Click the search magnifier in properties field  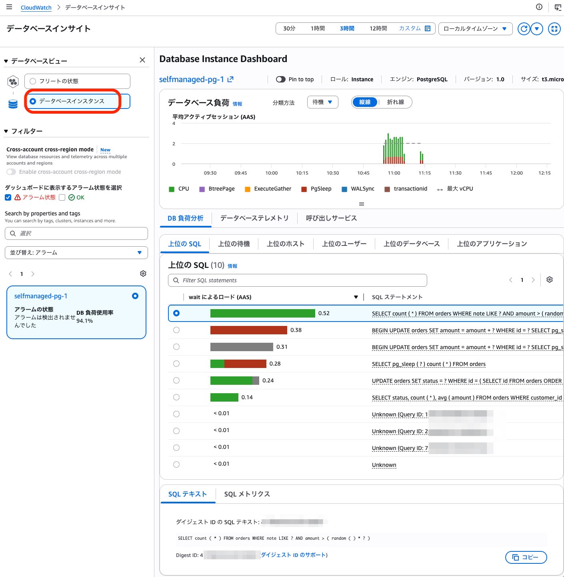click(13, 233)
